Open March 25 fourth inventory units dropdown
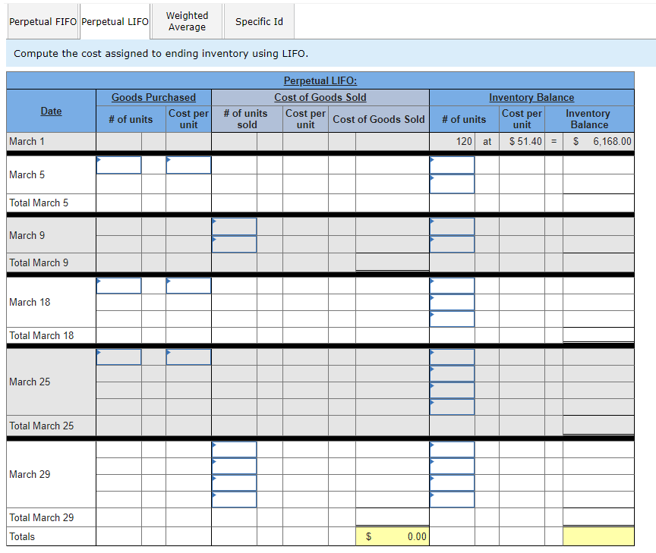This screenshot has height=553, width=656. (453, 407)
